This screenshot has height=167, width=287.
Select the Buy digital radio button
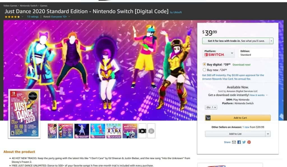tap(205, 64)
